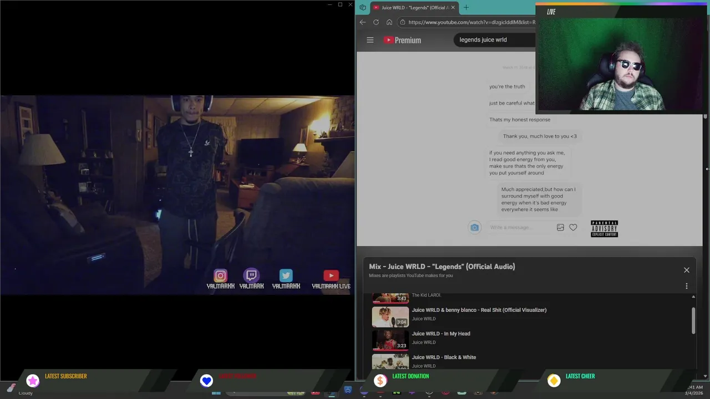Go back in the browser
710x399 pixels.
(363, 22)
